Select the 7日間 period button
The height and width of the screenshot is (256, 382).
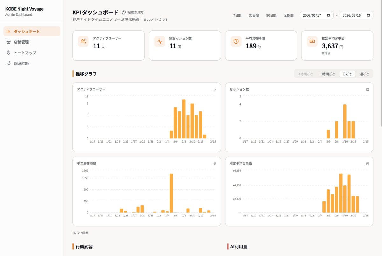point(237,15)
